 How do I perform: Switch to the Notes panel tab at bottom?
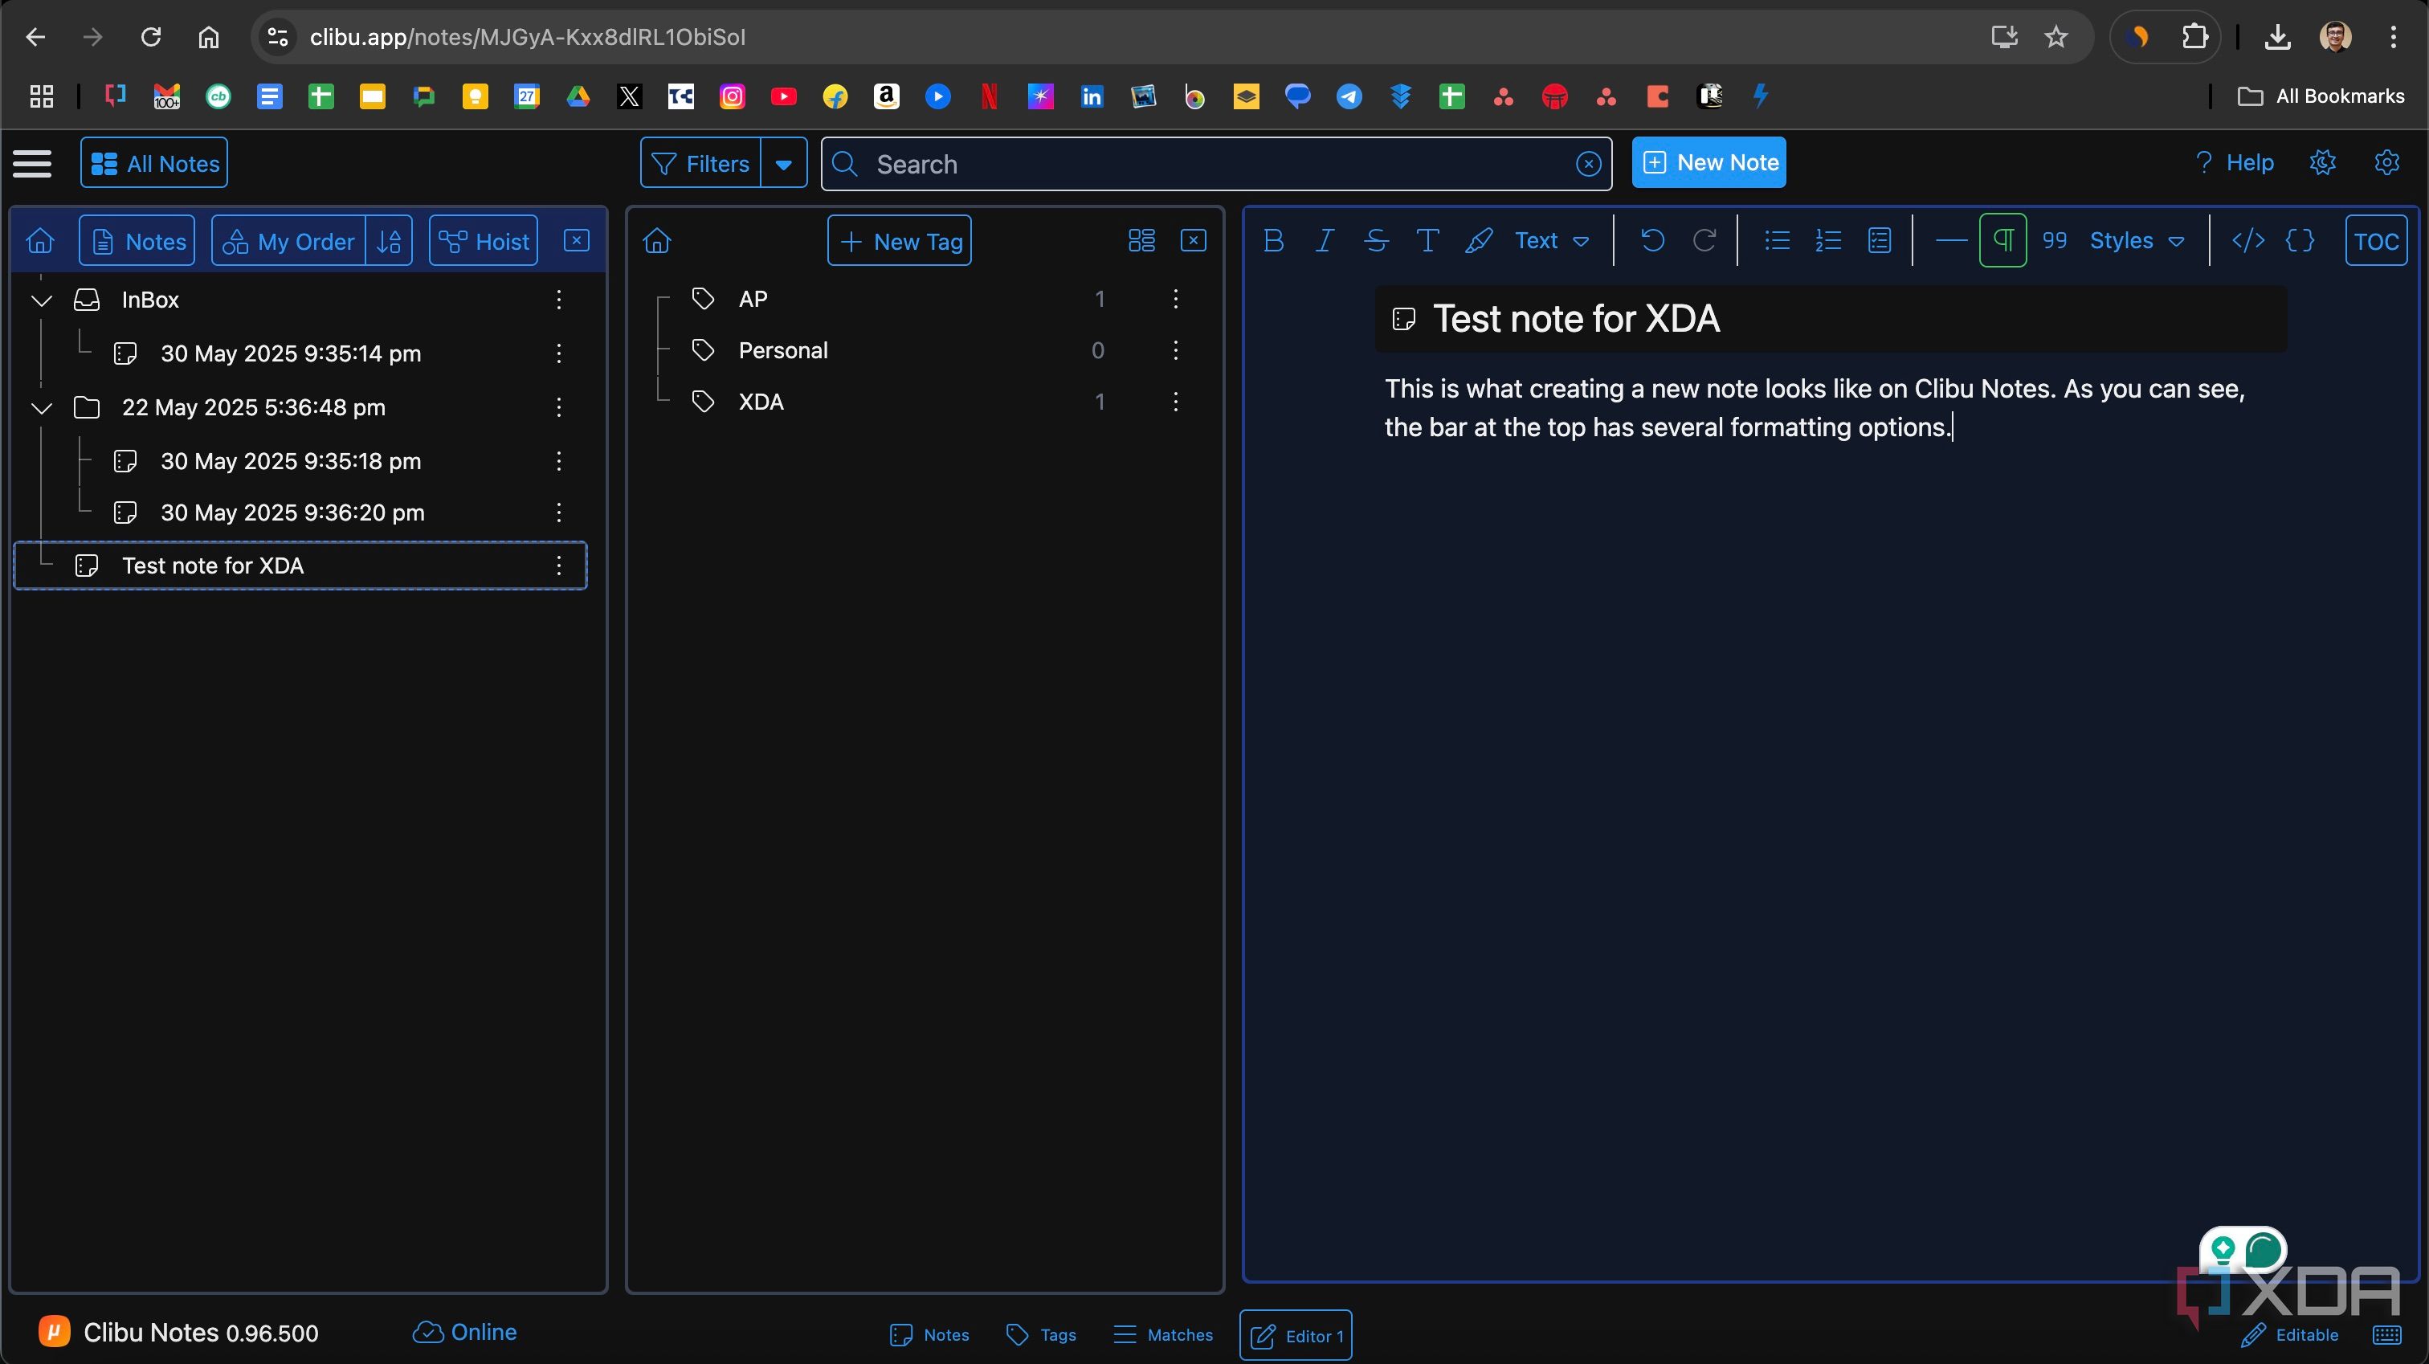929,1335
